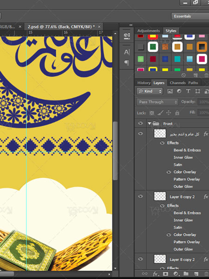
Task: Select the Styles tab
Action: [171, 31]
